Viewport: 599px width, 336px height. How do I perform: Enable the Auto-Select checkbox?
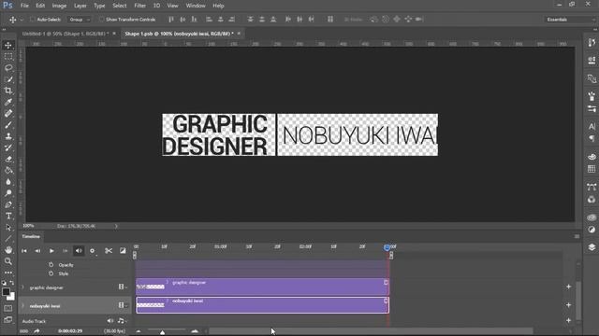(33, 20)
